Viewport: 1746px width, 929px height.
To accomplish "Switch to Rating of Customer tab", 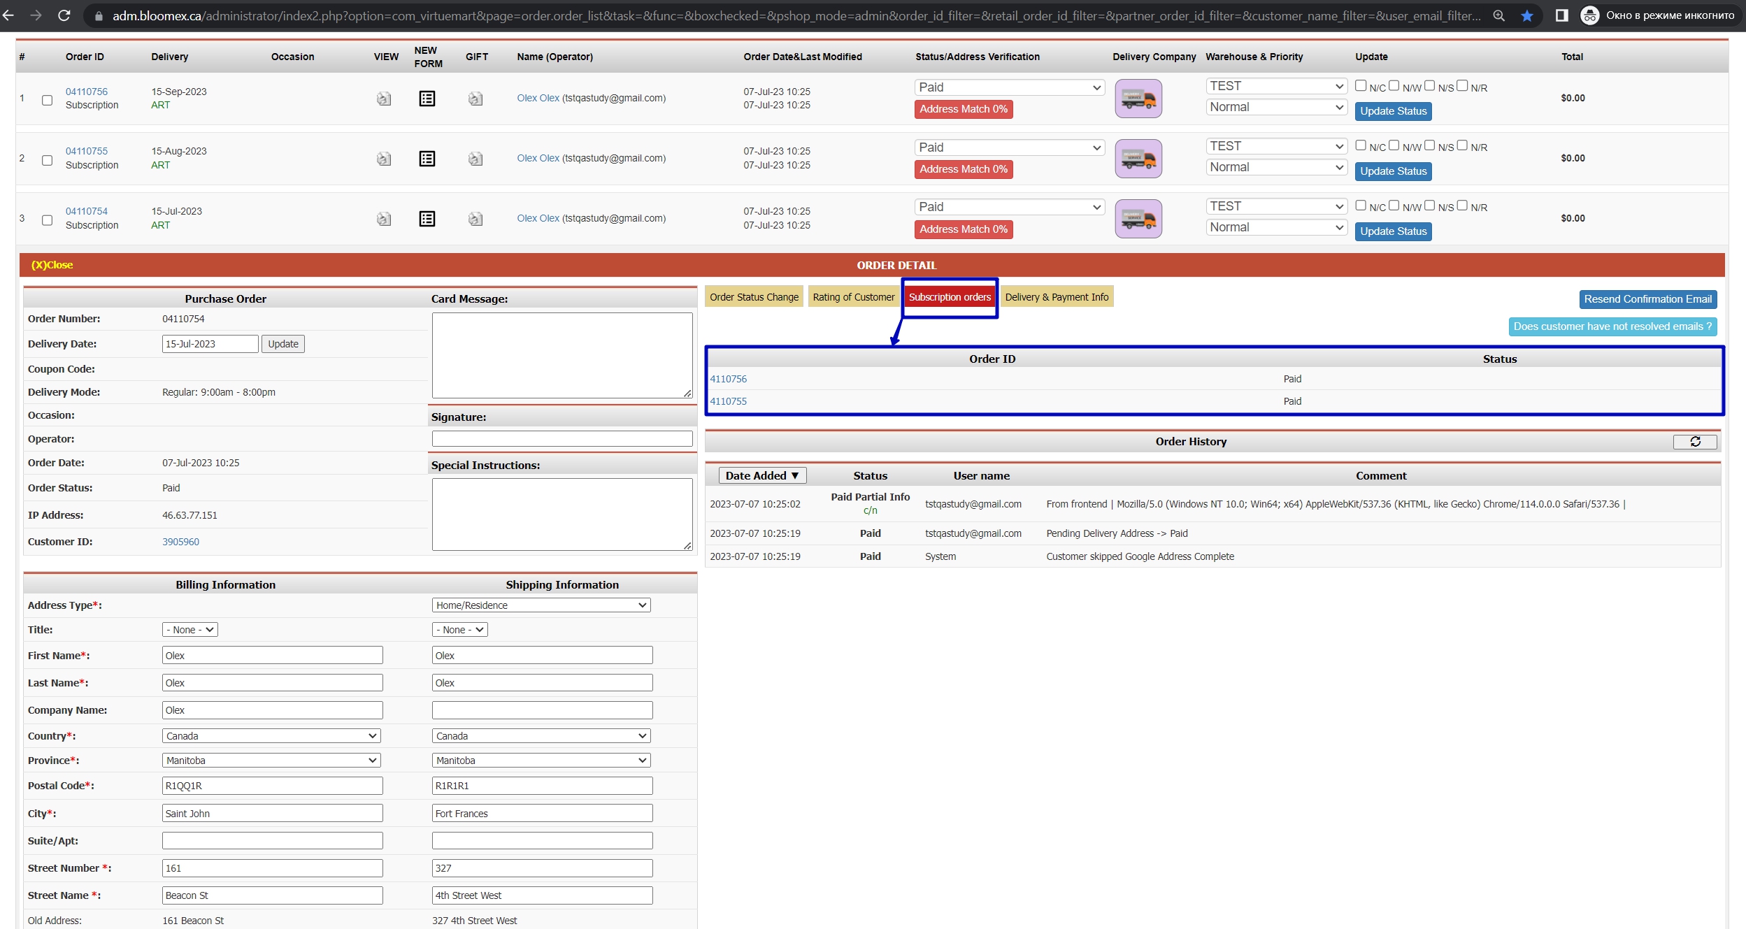I will click(853, 297).
